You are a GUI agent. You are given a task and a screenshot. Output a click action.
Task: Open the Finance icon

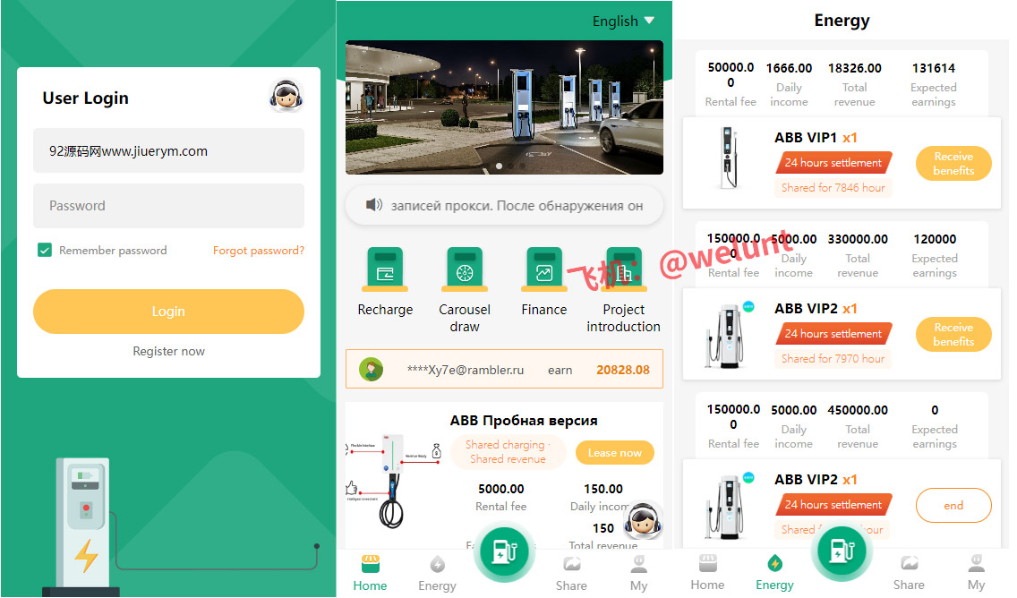click(x=544, y=269)
